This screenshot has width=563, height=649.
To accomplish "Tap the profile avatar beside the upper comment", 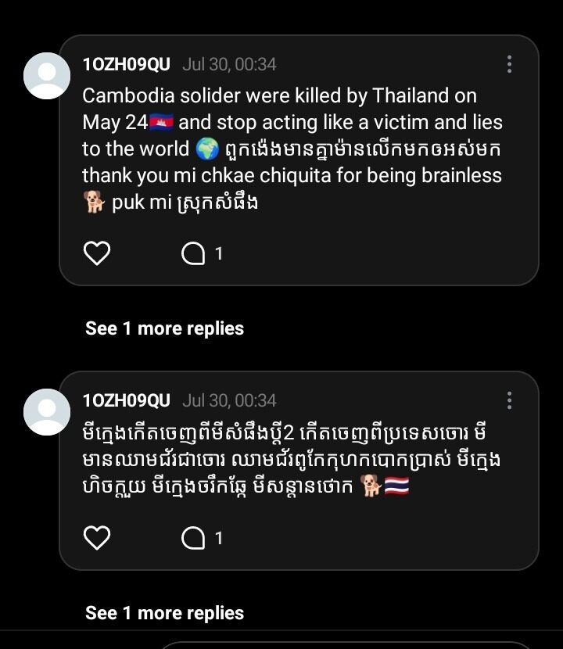I will [47, 76].
